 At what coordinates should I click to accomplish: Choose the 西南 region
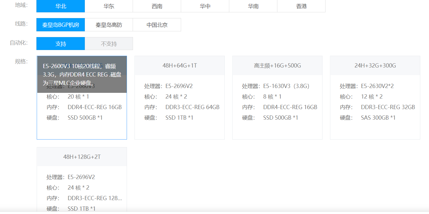coord(157,6)
